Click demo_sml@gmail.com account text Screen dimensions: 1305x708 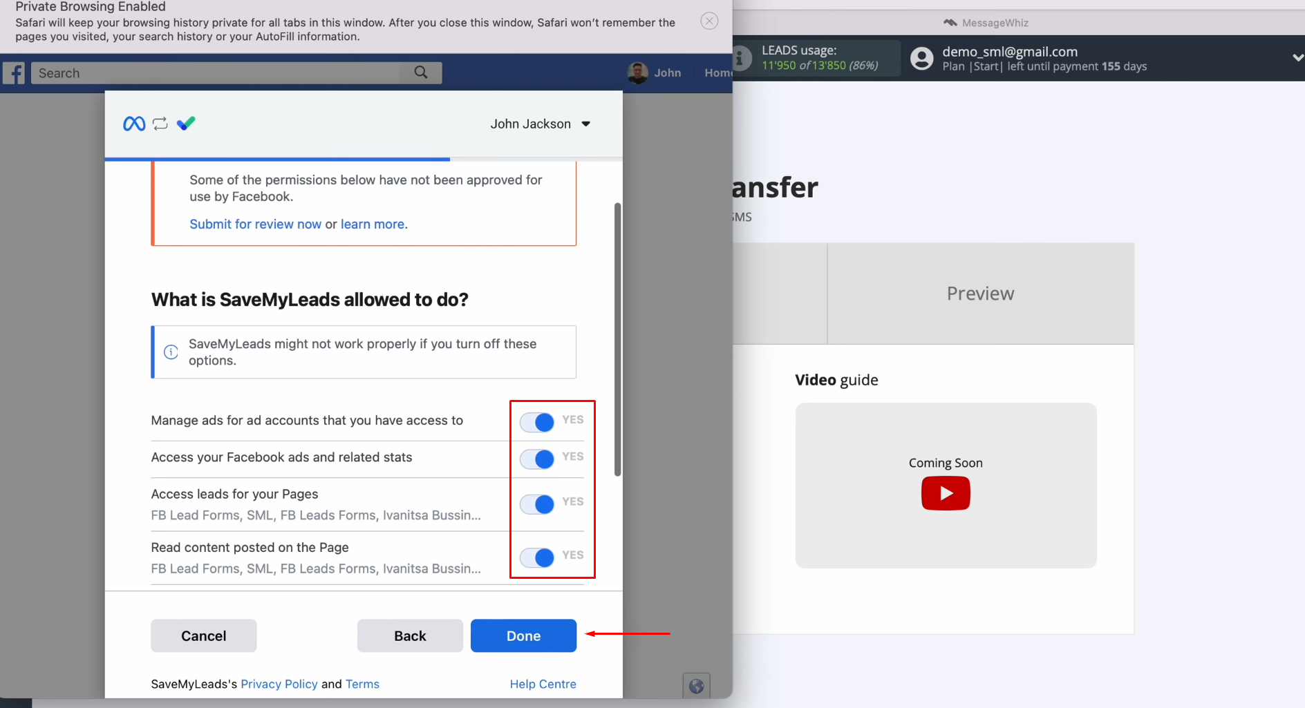(x=1010, y=52)
